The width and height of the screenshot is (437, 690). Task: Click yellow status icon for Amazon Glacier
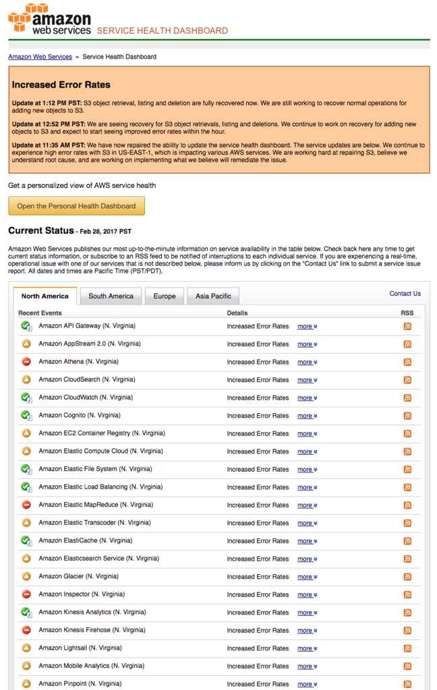point(26,577)
